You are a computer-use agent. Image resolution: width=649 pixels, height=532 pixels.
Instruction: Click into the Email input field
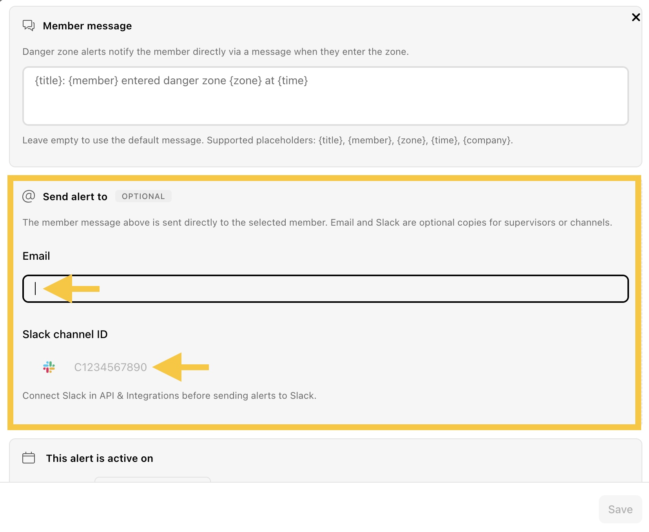click(x=326, y=289)
